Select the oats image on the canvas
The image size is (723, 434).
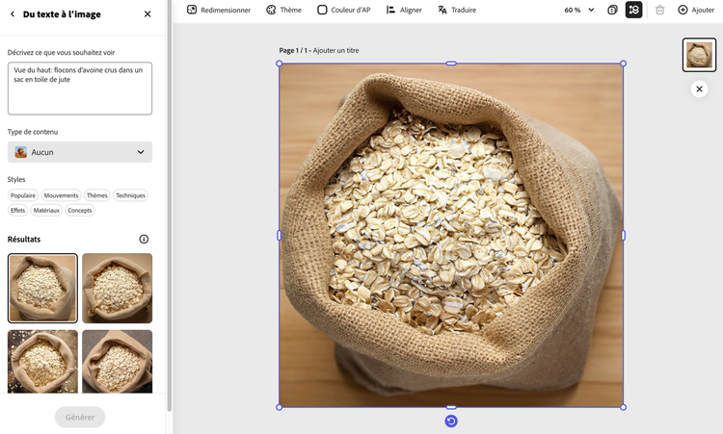click(x=451, y=236)
